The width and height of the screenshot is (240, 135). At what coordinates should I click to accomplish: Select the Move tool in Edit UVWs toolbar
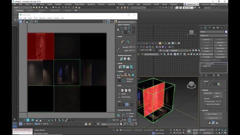[x=21, y=22]
